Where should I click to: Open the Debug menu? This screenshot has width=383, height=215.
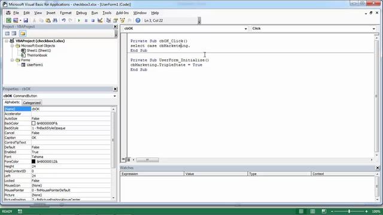81,13
